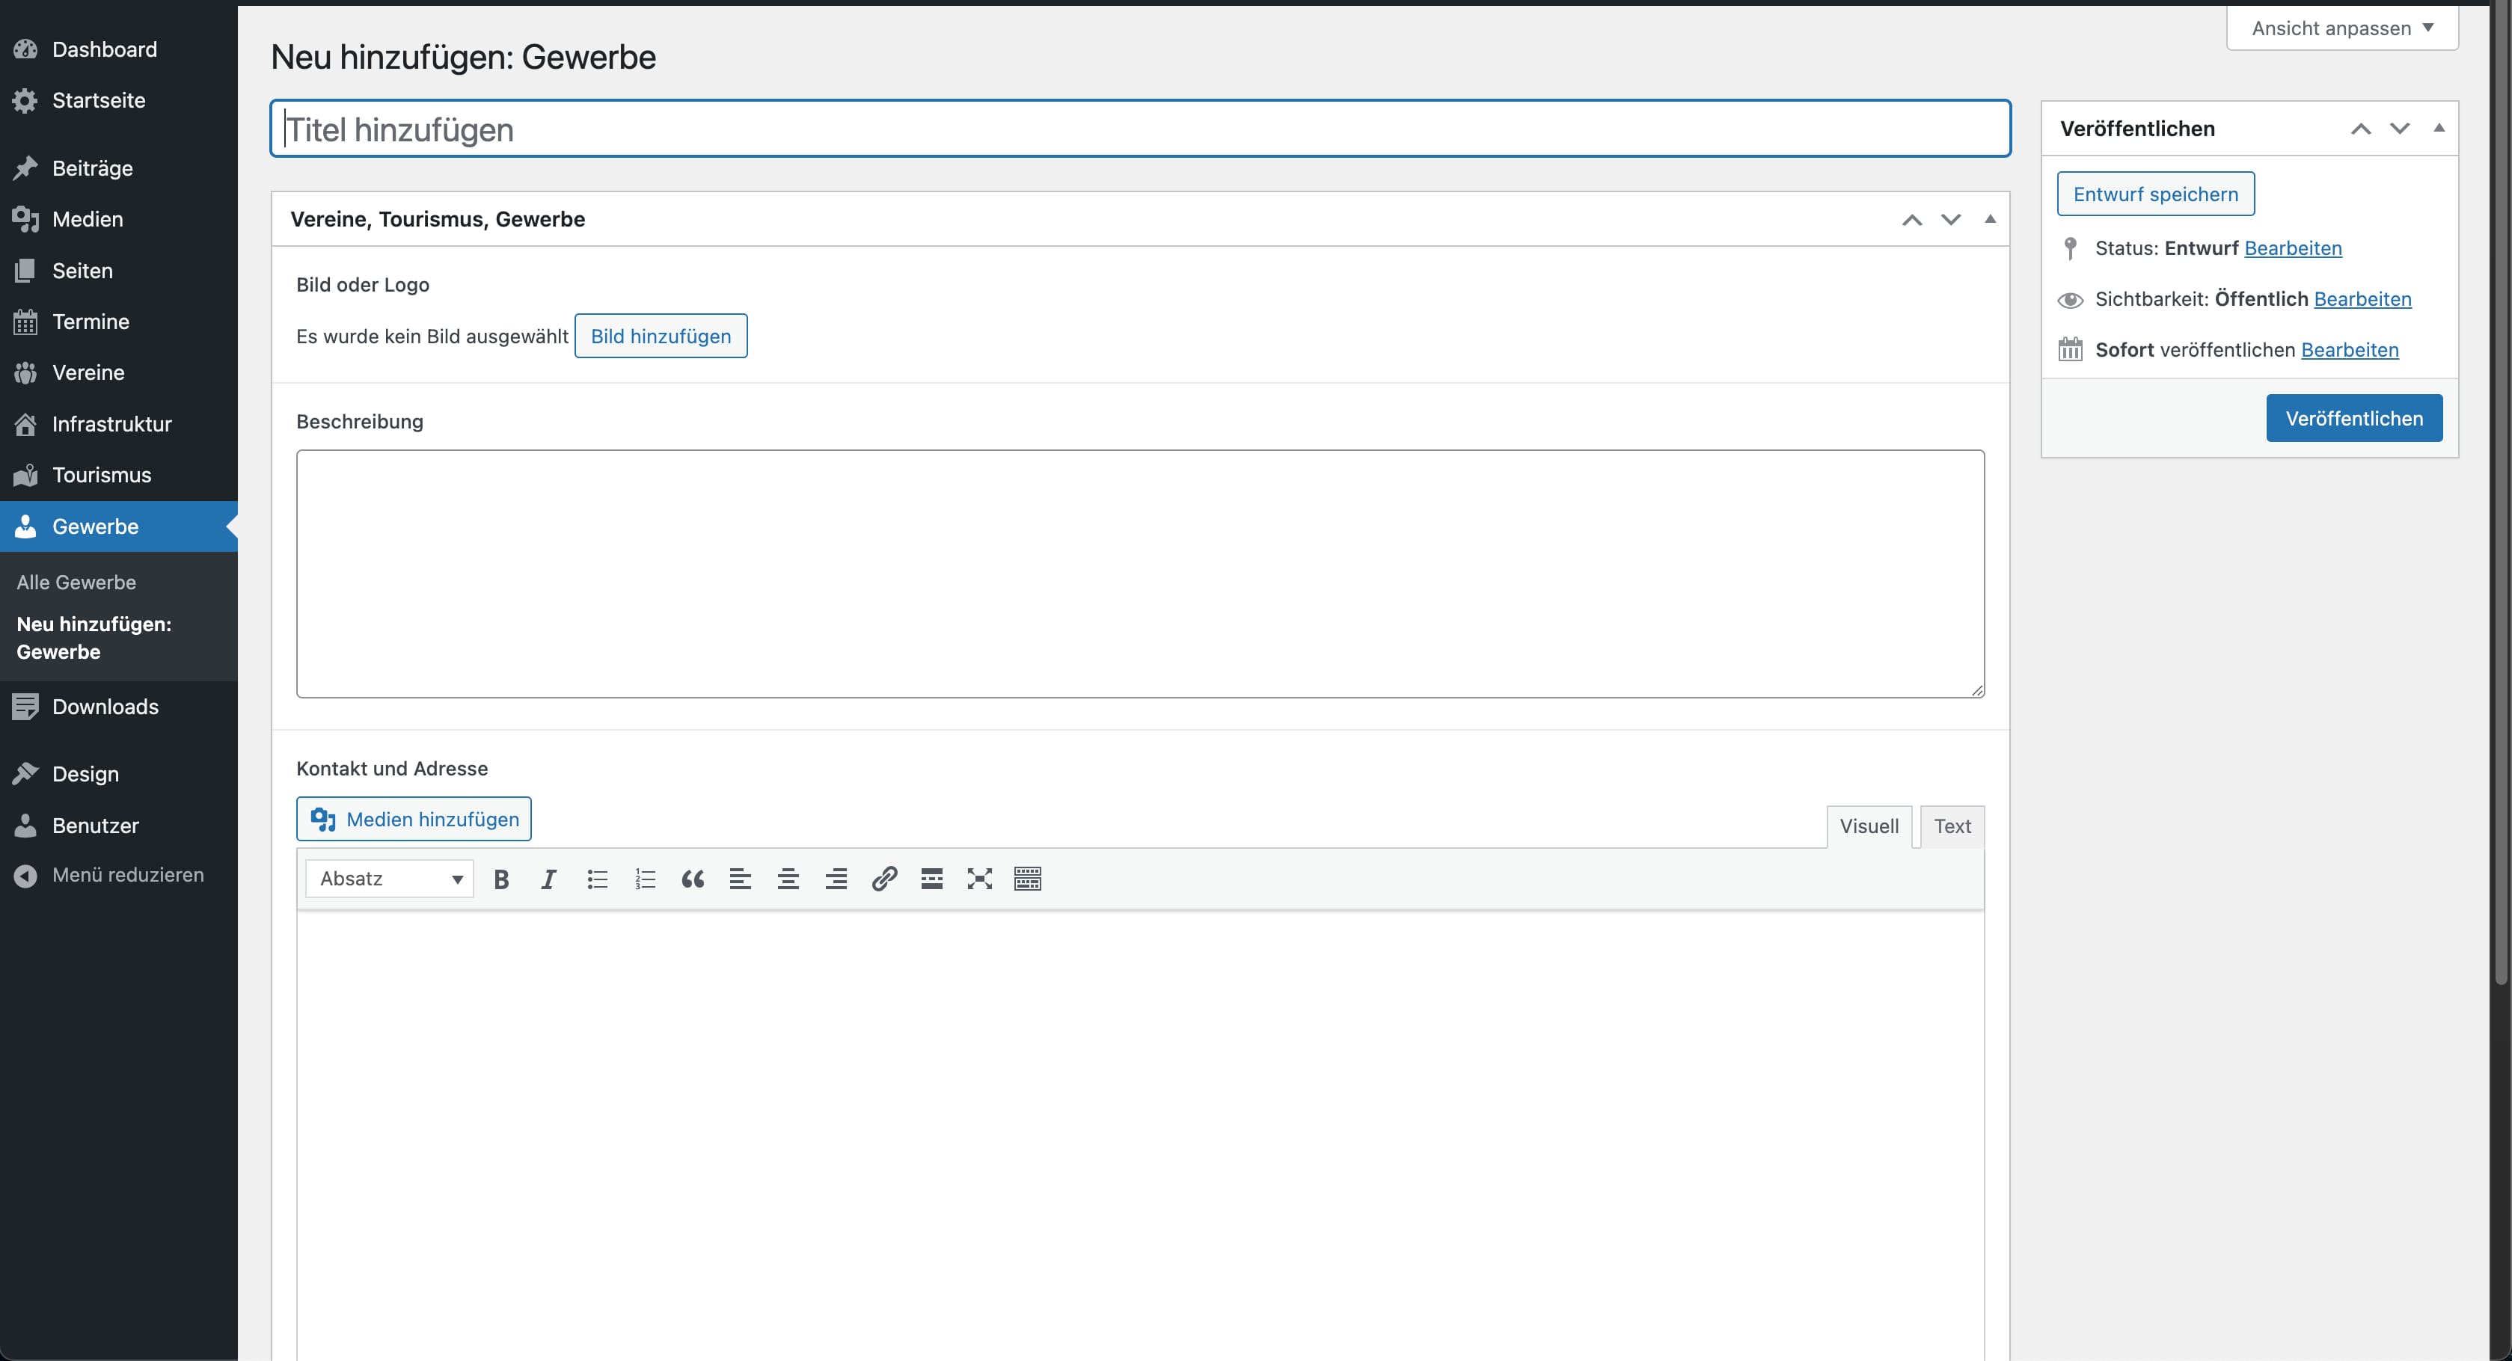Insert the Read More tag
Image resolution: width=2512 pixels, height=1361 pixels.
(931, 879)
